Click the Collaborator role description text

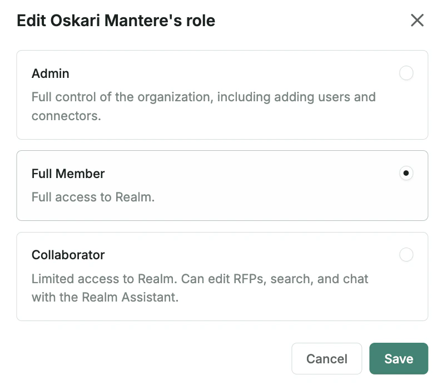[200, 288]
